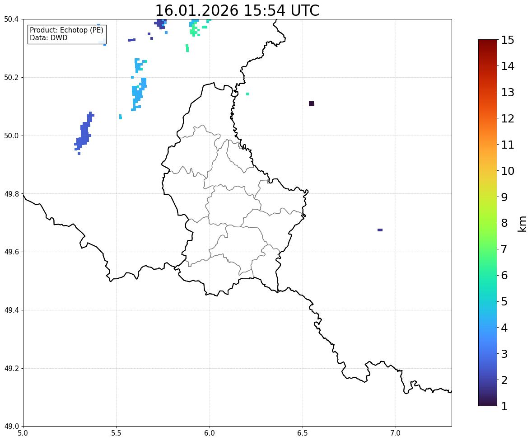
Task: Click the colorbar at the 15 km dark red end
Action: coord(488,41)
